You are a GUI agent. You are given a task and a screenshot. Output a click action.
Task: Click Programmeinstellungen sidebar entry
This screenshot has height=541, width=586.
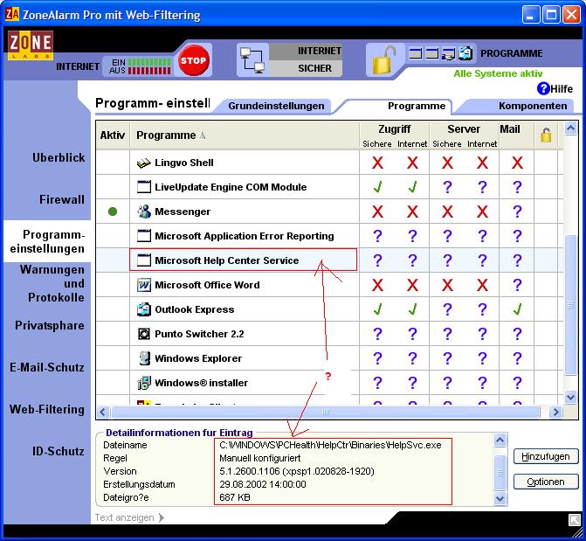coord(47,241)
